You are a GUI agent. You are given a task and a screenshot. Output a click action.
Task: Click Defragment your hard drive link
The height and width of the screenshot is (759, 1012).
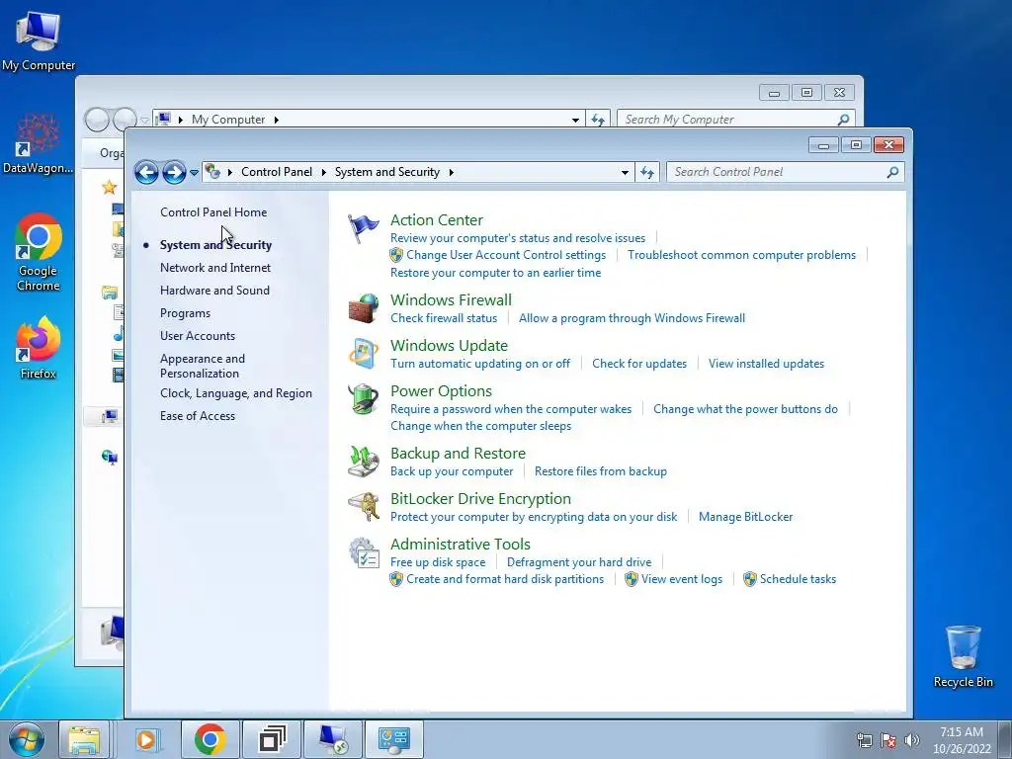[579, 562]
